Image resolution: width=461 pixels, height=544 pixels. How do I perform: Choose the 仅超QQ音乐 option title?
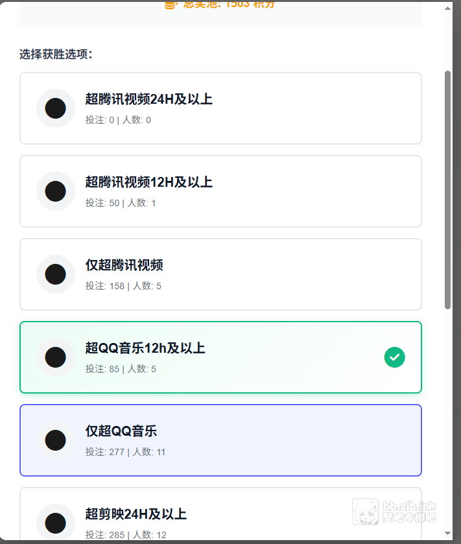point(121,431)
